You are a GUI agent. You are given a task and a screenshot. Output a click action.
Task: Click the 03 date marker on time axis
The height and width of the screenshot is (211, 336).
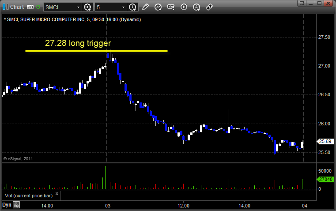click(x=108, y=206)
